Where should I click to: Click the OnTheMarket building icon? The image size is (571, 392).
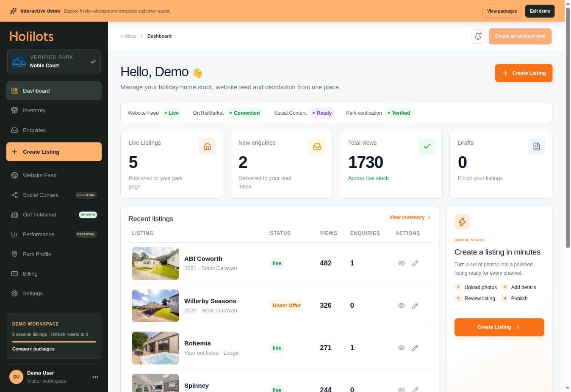14,215
